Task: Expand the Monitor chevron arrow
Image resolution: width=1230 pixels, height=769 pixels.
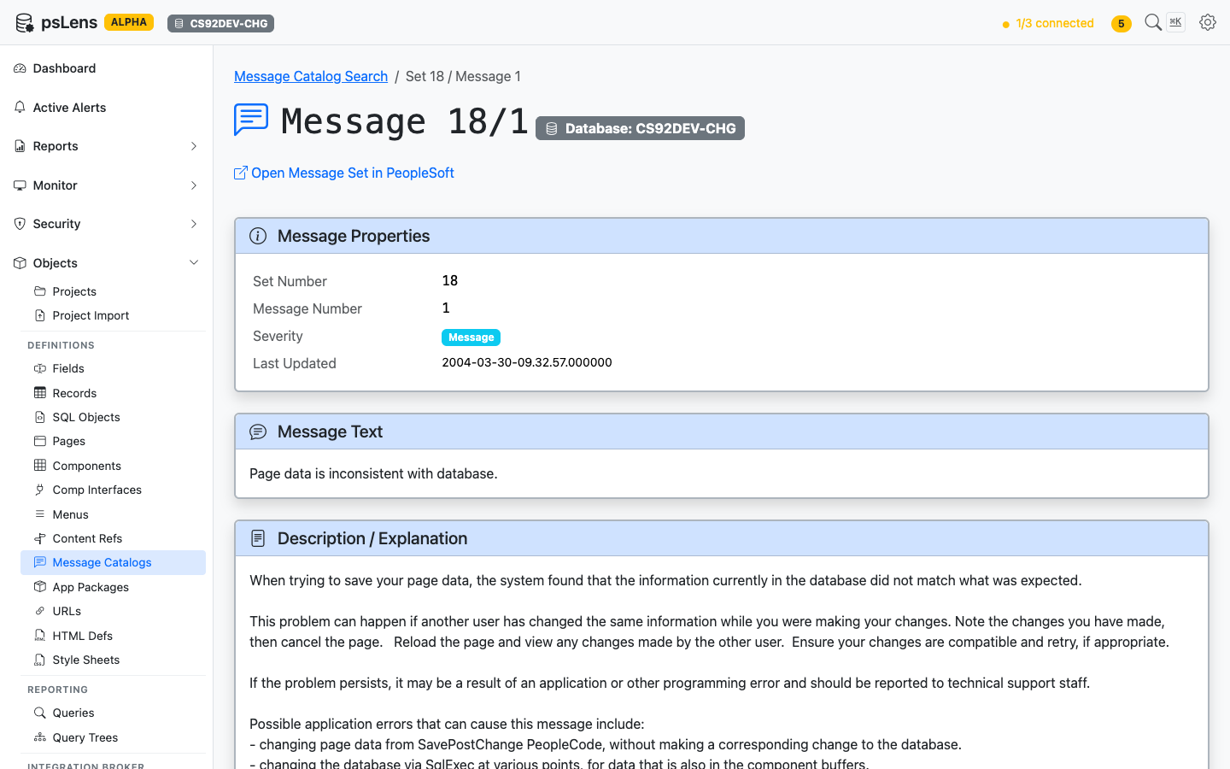Action: click(194, 185)
